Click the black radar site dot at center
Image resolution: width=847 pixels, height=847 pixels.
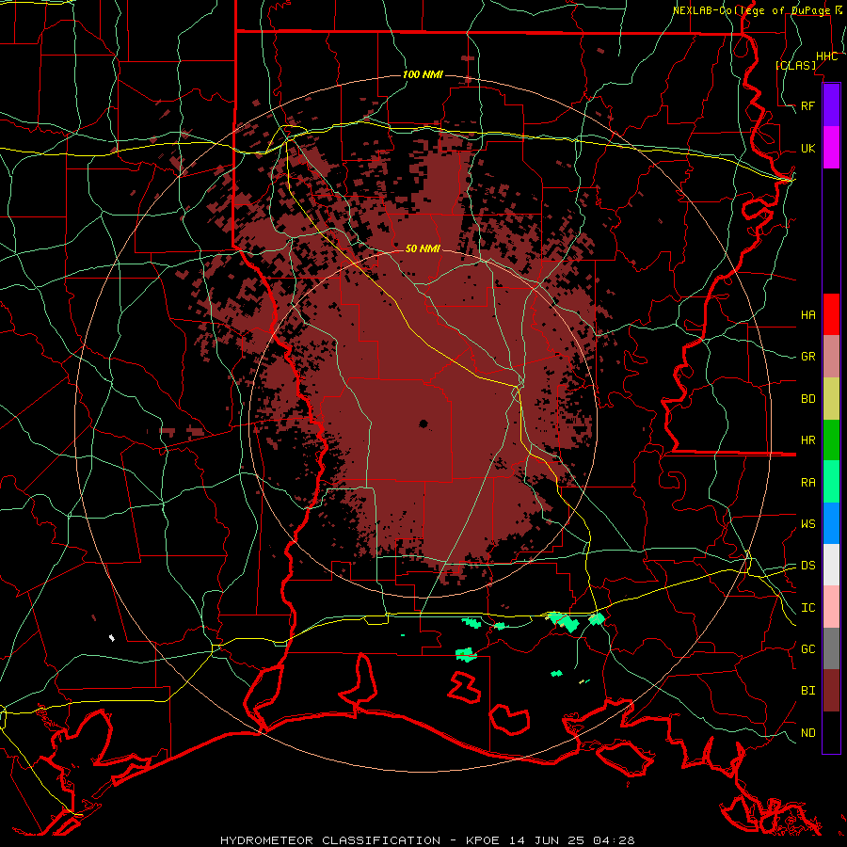click(x=423, y=423)
